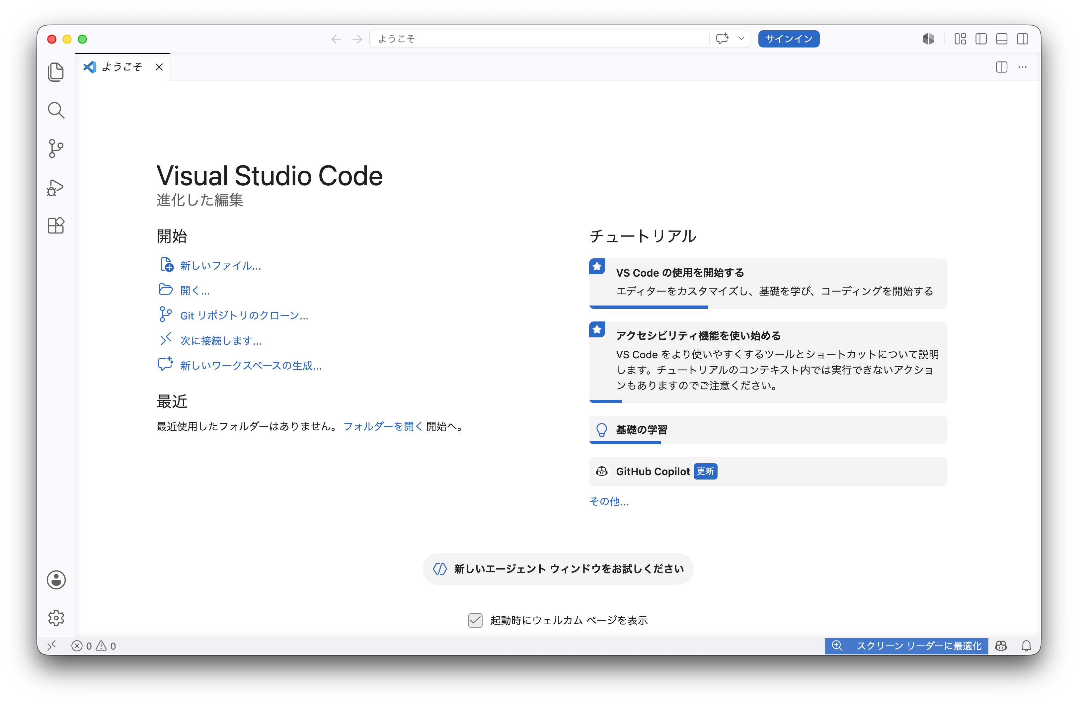Open the GitHub Copilot tutorial card
1078x704 pixels.
pos(768,472)
